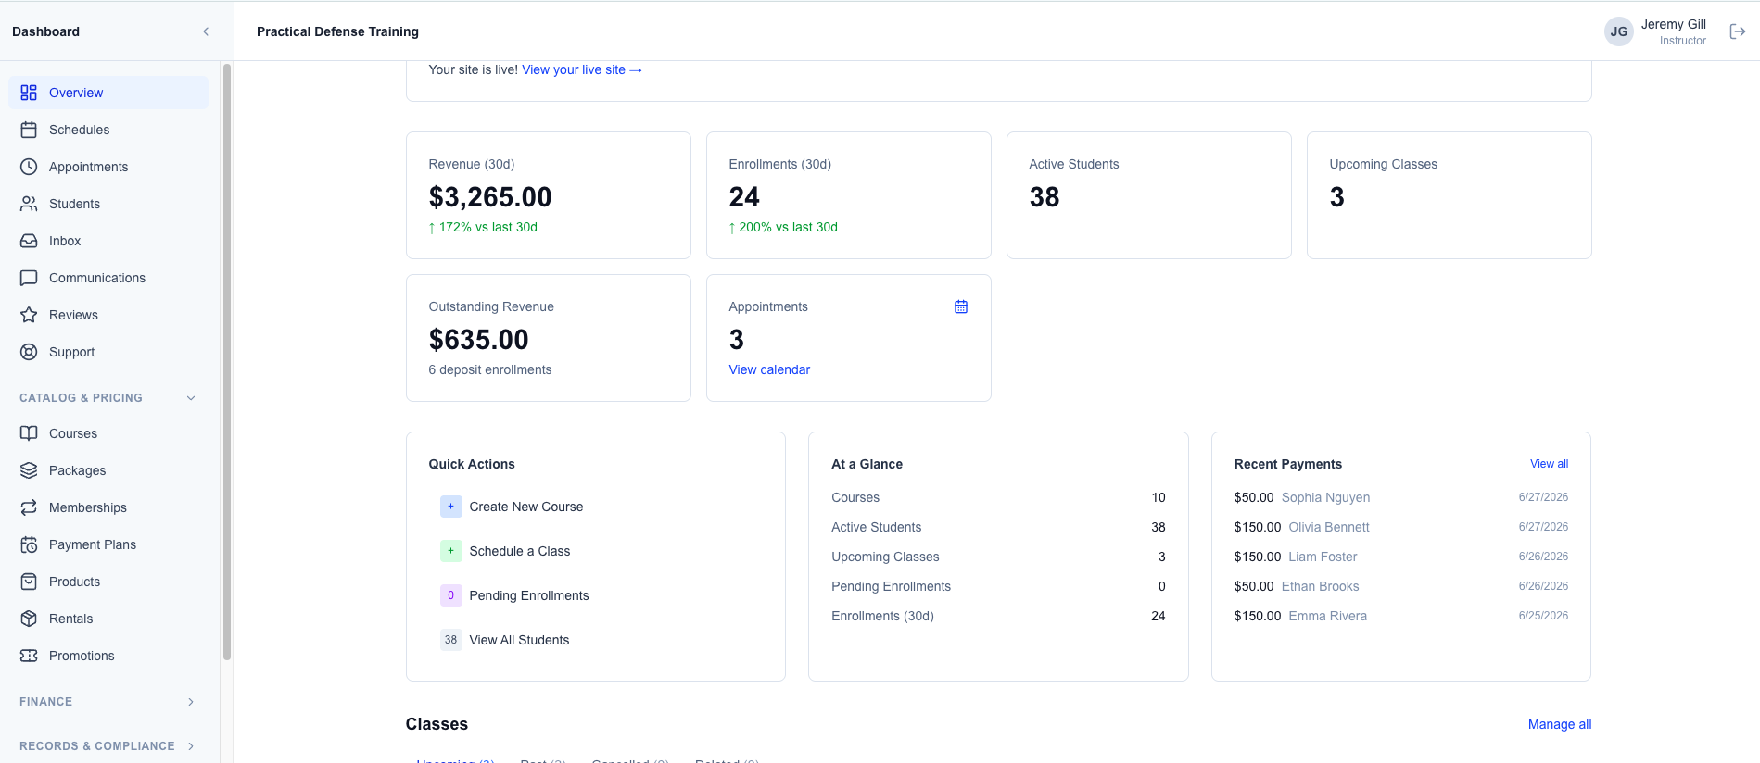The image size is (1760, 763).
Task: Click the Payment Plans calendar-clock icon
Action: [x=29, y=544]
